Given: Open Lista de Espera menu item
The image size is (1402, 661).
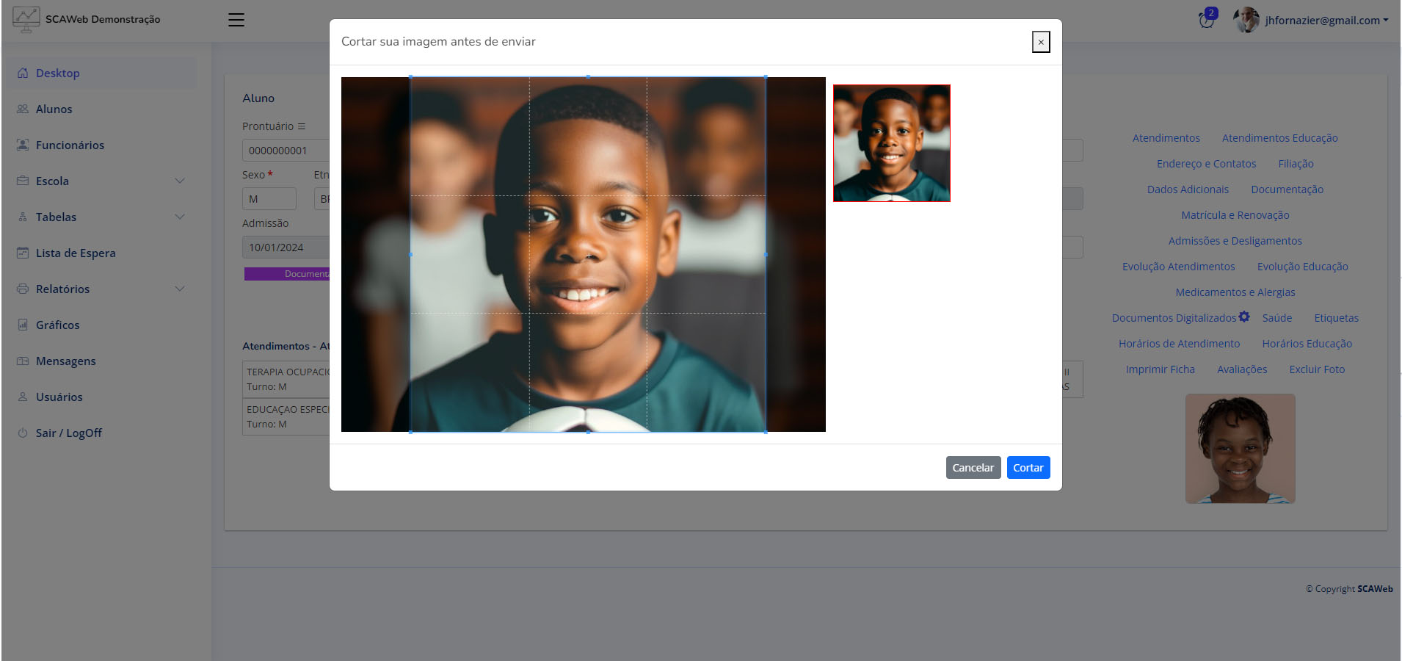Looking at the screenshot, I should 76,253.
